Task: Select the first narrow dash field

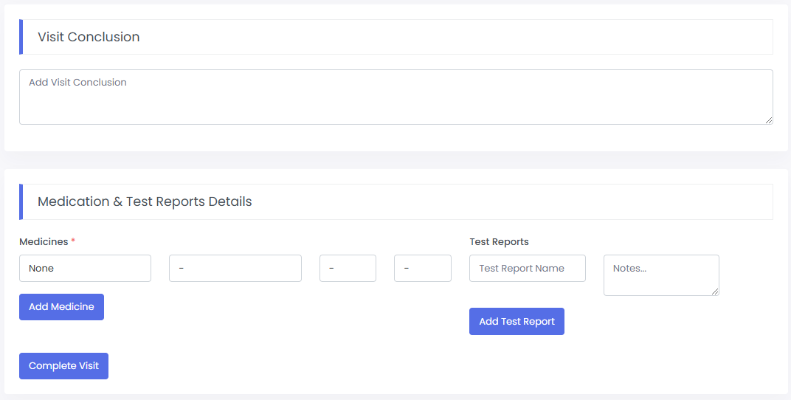Action: [x=348, y=269]
